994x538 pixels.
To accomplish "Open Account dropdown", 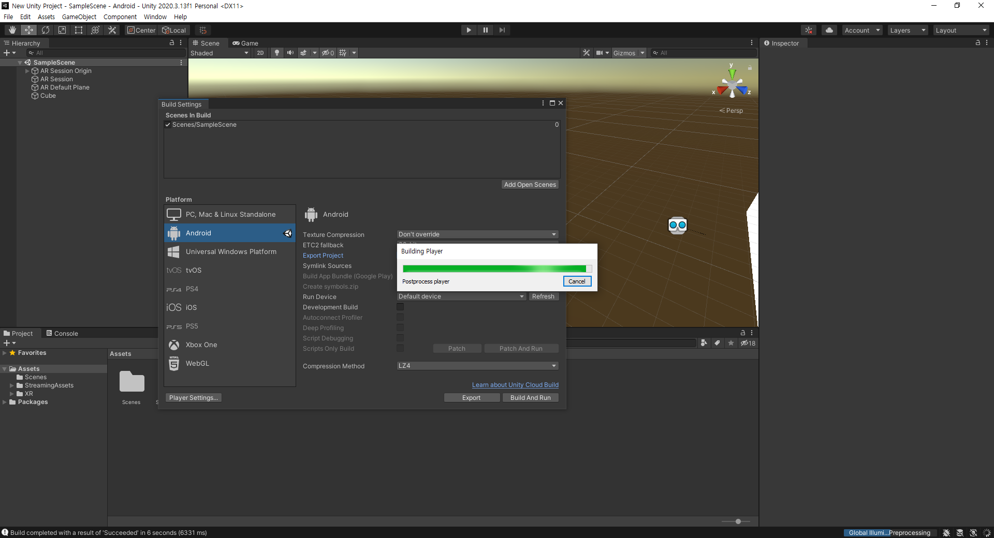I will coord(862,30).
